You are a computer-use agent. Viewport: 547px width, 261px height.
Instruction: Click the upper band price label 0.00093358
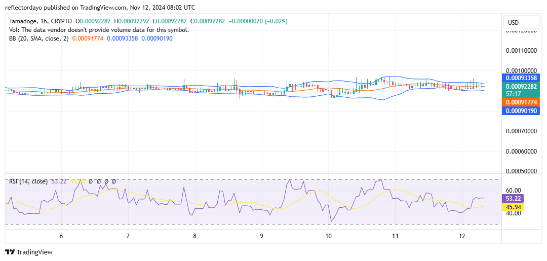pos(521,78)
